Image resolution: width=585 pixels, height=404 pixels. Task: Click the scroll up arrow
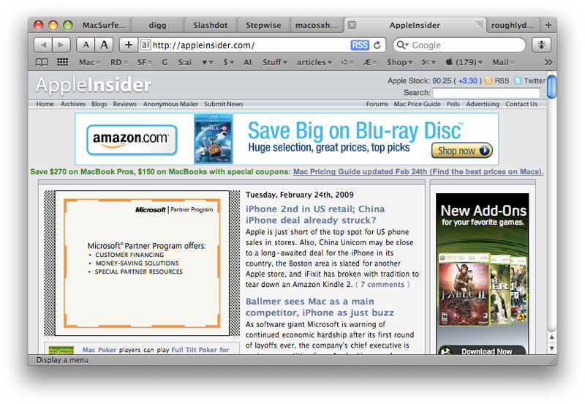coord(551,337)
